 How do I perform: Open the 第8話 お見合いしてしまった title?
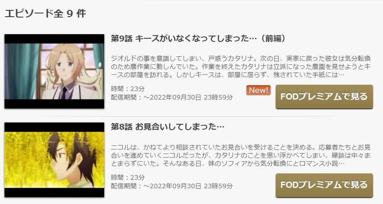tap(167, 127)
